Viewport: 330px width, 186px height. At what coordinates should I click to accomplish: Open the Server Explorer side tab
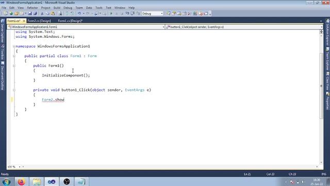click(3, 31)
